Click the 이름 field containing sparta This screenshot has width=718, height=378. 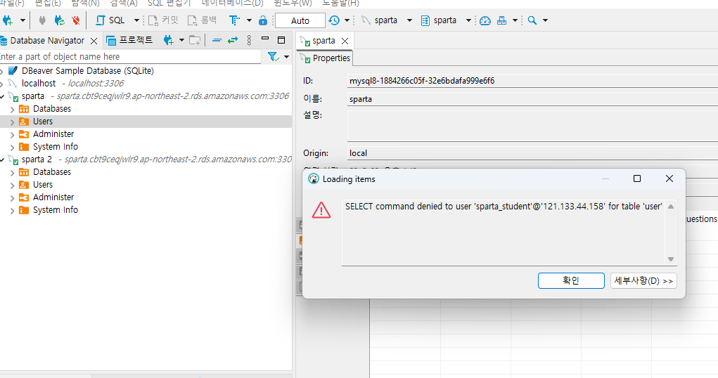[x=532, y=99]
